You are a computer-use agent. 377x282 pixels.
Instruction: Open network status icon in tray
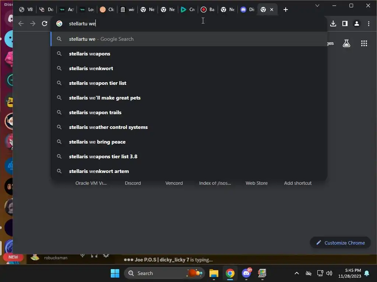click(320, 273)
